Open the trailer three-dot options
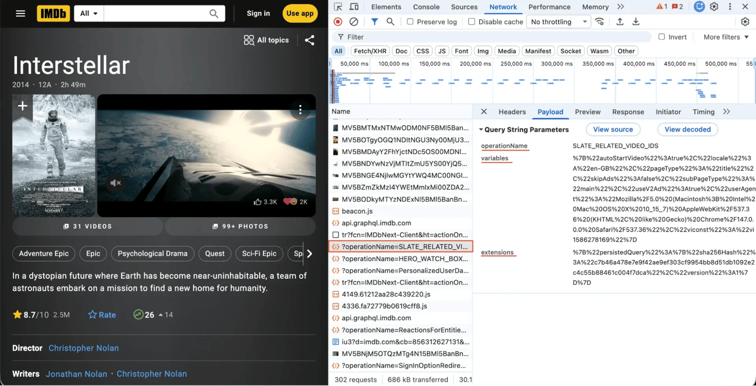The image size is (756, 386). coord(300,109)
